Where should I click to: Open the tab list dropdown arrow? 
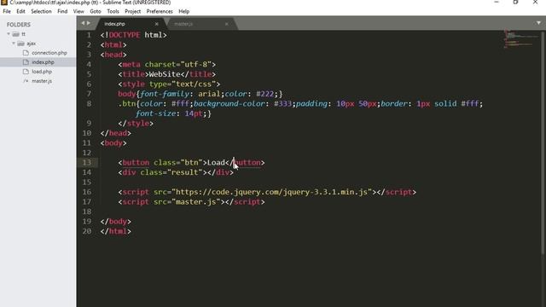[x=538, y=23]
